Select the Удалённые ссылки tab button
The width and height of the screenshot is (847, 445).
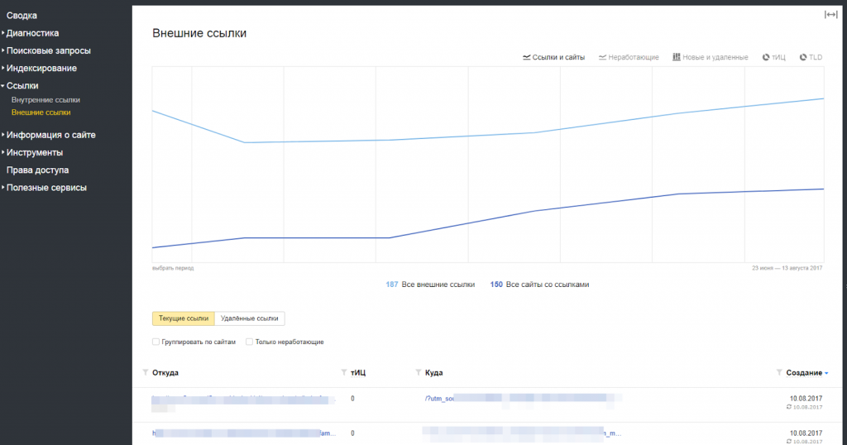(250, 318)
